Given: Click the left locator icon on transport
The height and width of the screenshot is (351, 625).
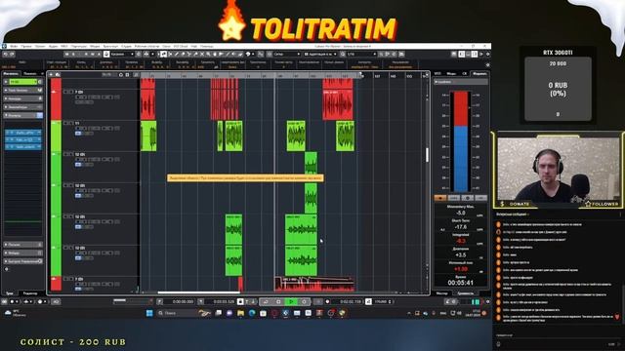Looking at the screenshot, I should click(x=159, y=301).
